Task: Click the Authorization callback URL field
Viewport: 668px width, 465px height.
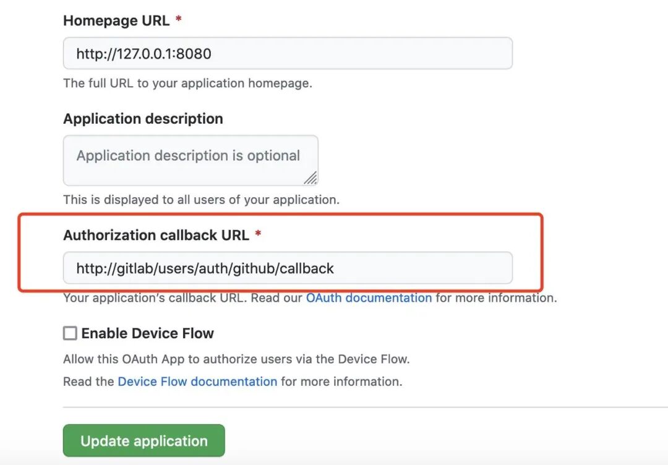Action: click(288, 268)
